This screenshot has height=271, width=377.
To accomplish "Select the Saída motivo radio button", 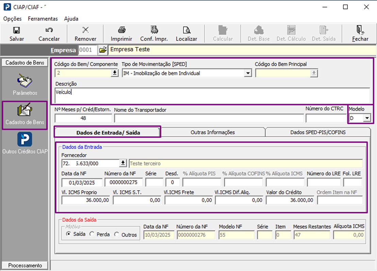I will click(x=69, y=234).
